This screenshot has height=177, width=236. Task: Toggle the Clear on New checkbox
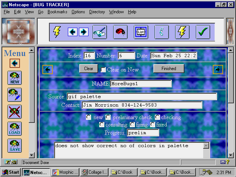click(x=103, y=70)
